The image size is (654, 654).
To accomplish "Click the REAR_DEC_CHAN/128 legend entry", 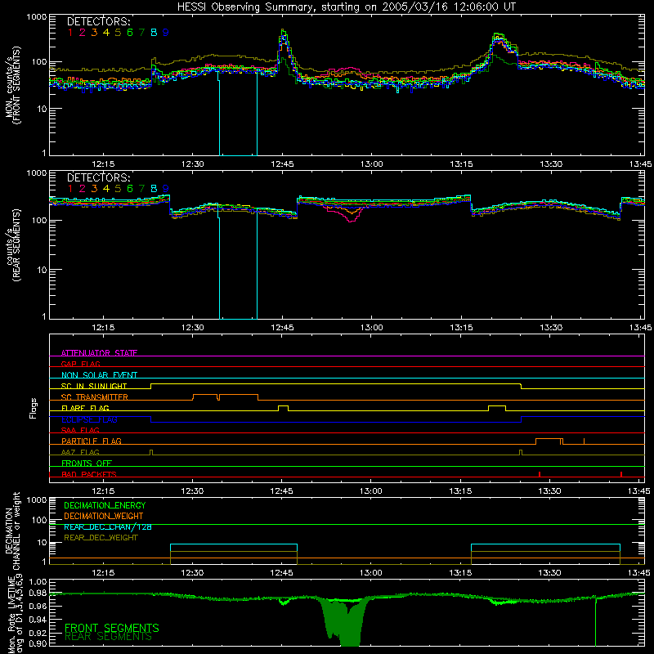I will pyautogui.click(x=108, y=526).
